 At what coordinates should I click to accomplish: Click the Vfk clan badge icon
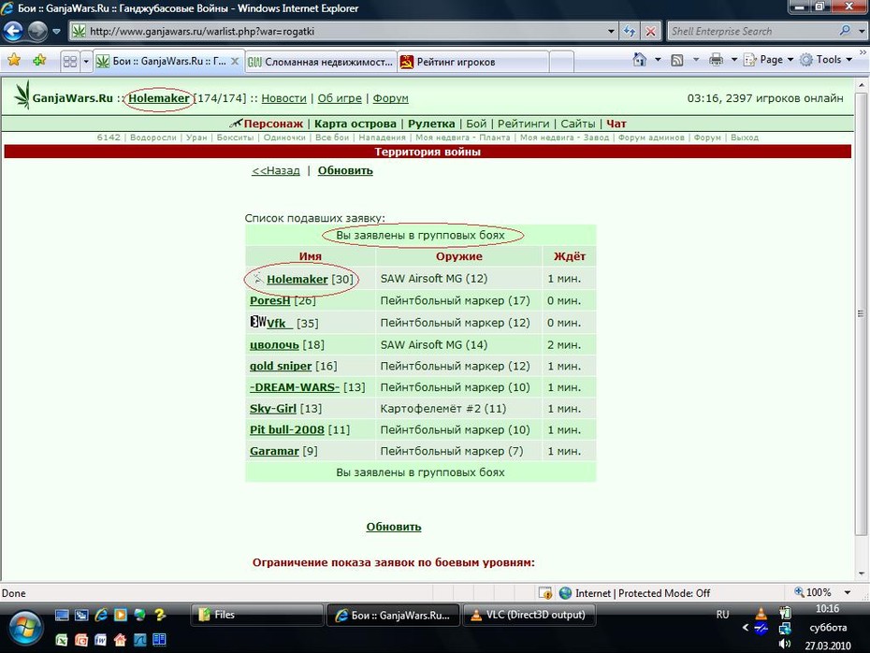258,321
